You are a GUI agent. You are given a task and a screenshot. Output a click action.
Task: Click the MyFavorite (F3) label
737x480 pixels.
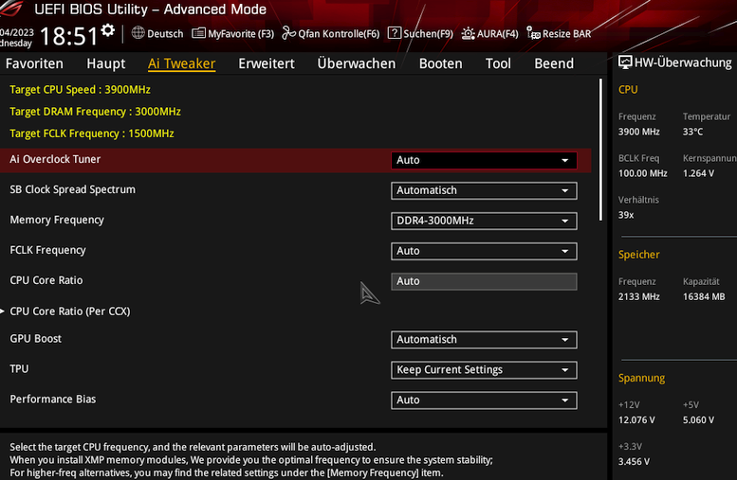click(241, 34)
